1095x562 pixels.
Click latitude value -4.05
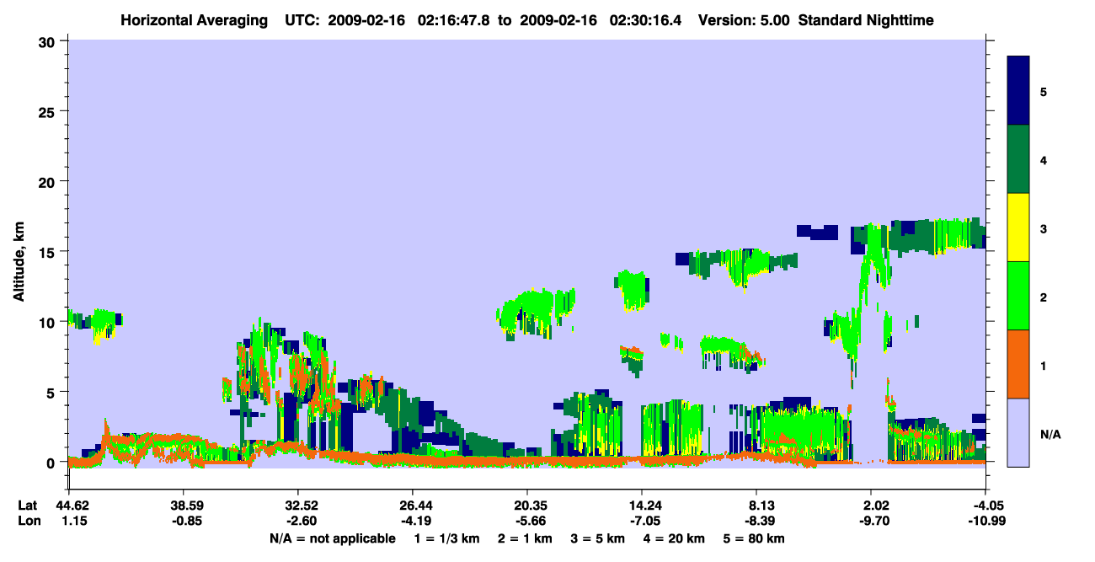point(985,506)
